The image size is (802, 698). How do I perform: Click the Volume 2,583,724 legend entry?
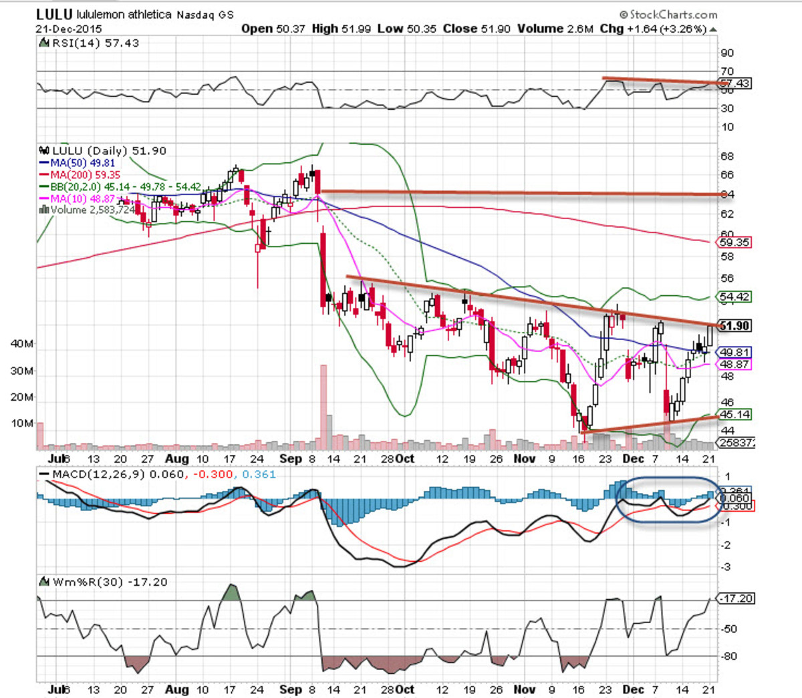coord(94,210)
